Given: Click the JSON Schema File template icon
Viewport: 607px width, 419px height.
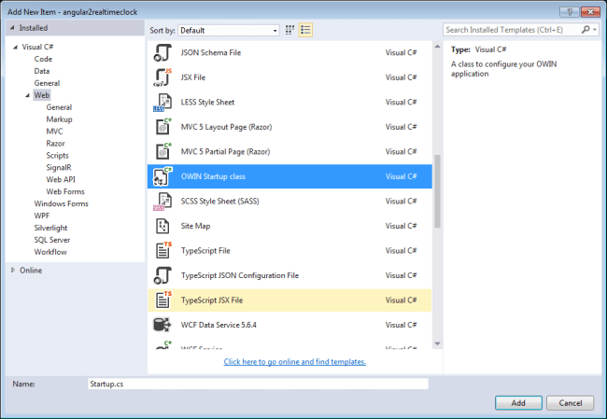Looking at the screenshot, I should point(162,52).
